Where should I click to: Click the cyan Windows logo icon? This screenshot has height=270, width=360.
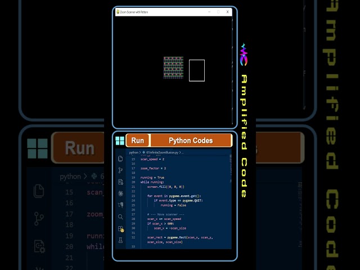[x=120, y=141]
